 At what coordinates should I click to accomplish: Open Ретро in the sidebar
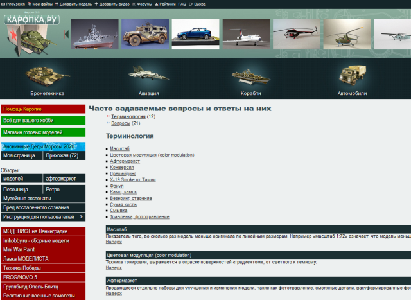[x=64, y=190]
